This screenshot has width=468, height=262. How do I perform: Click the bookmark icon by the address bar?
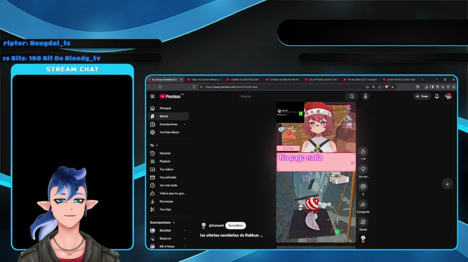coord(194,87)
